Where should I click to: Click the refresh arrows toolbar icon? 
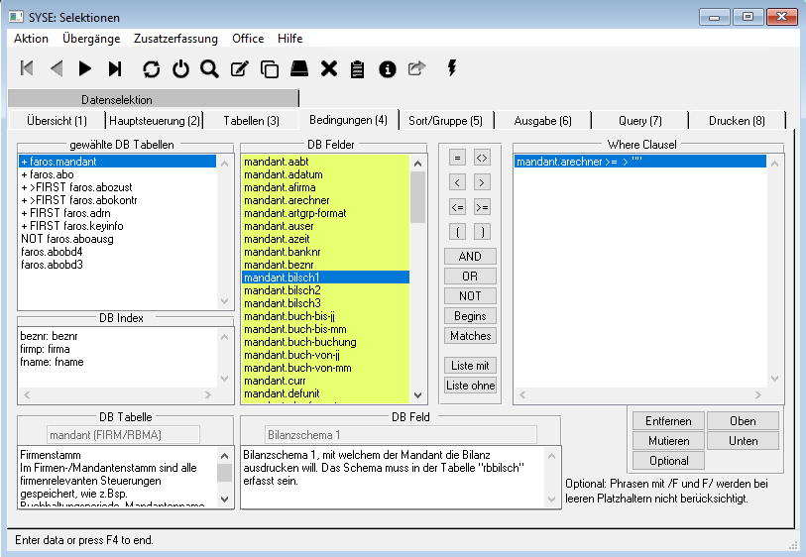click(151, 68)
